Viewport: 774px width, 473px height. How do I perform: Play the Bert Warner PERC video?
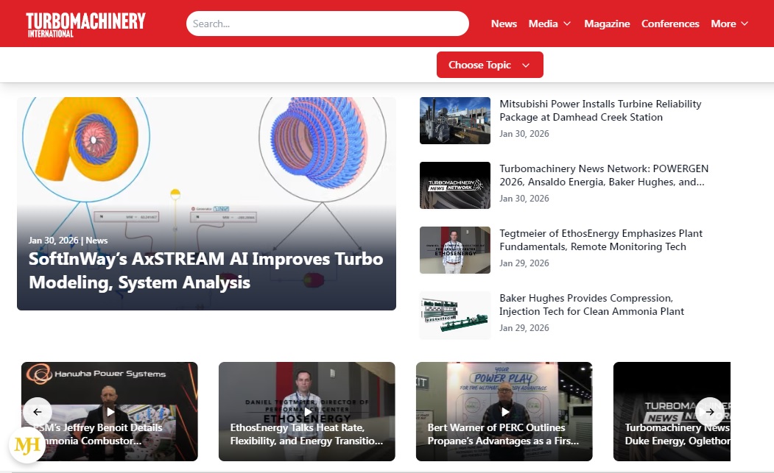pyautogui.click(x=504, y=411)
